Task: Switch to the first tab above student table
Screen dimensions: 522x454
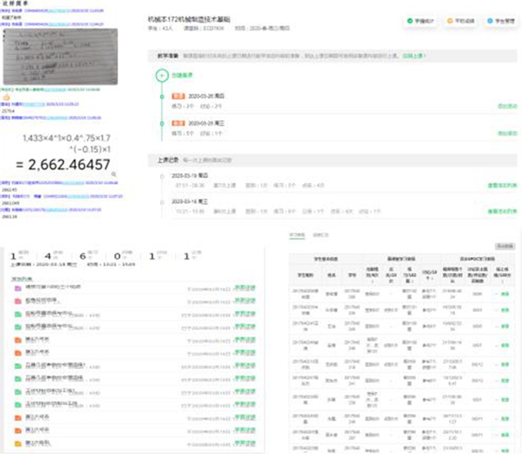Action: [x=298, y=234]
